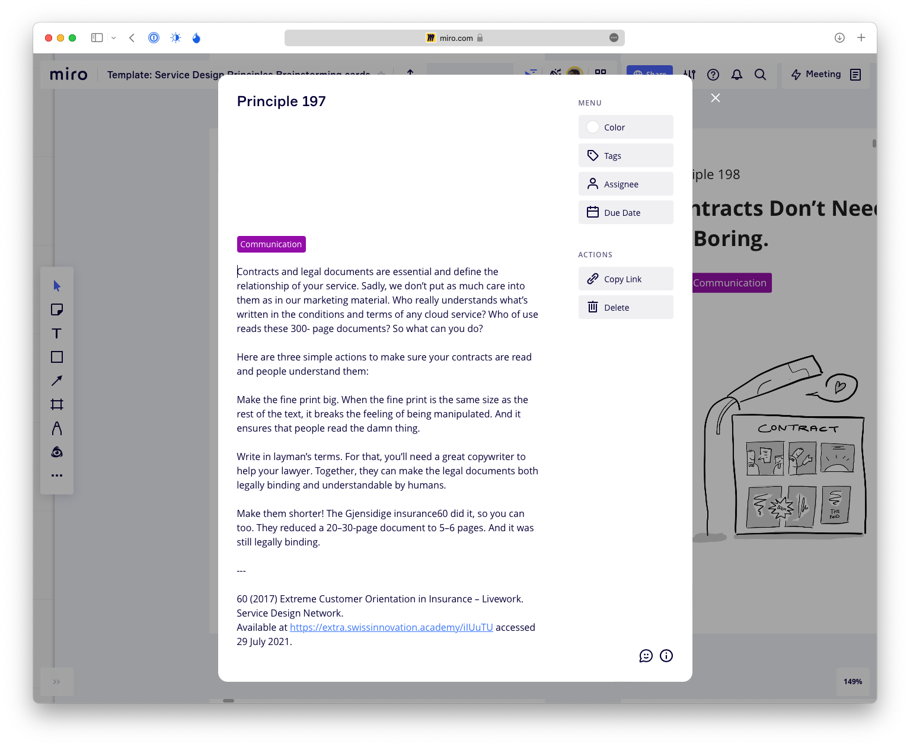Open more tools ellipsis in toolbar

tap(57, 475)
